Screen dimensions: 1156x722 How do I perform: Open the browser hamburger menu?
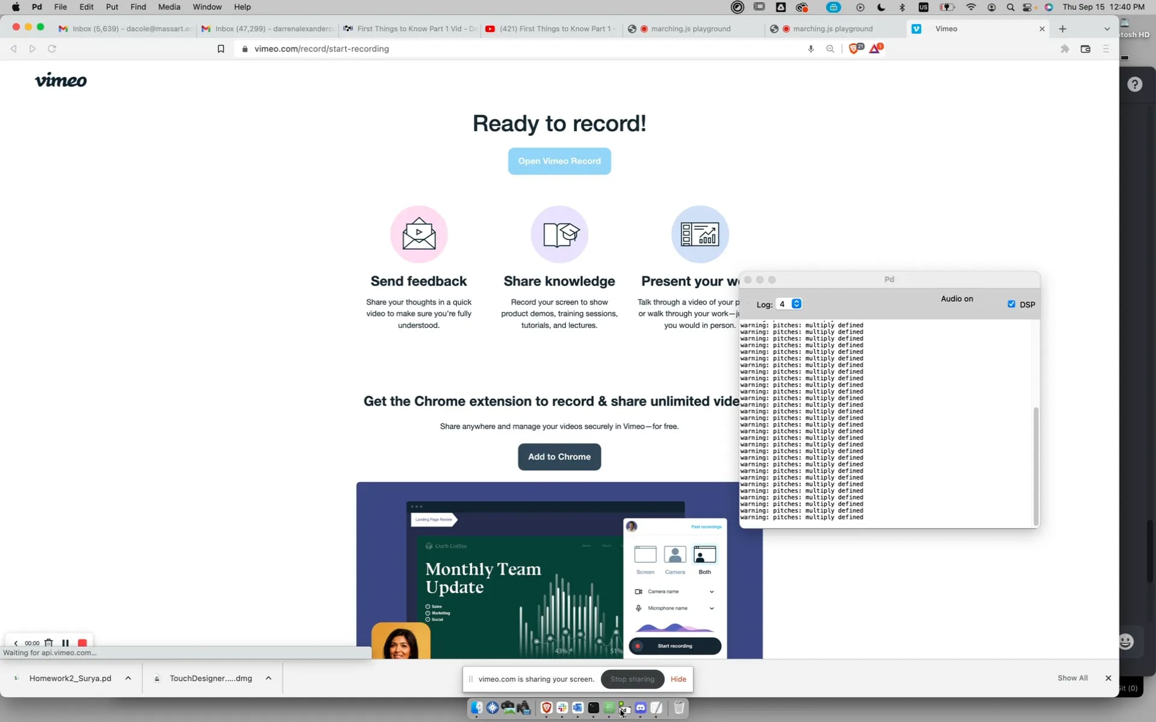point(1106,49)
